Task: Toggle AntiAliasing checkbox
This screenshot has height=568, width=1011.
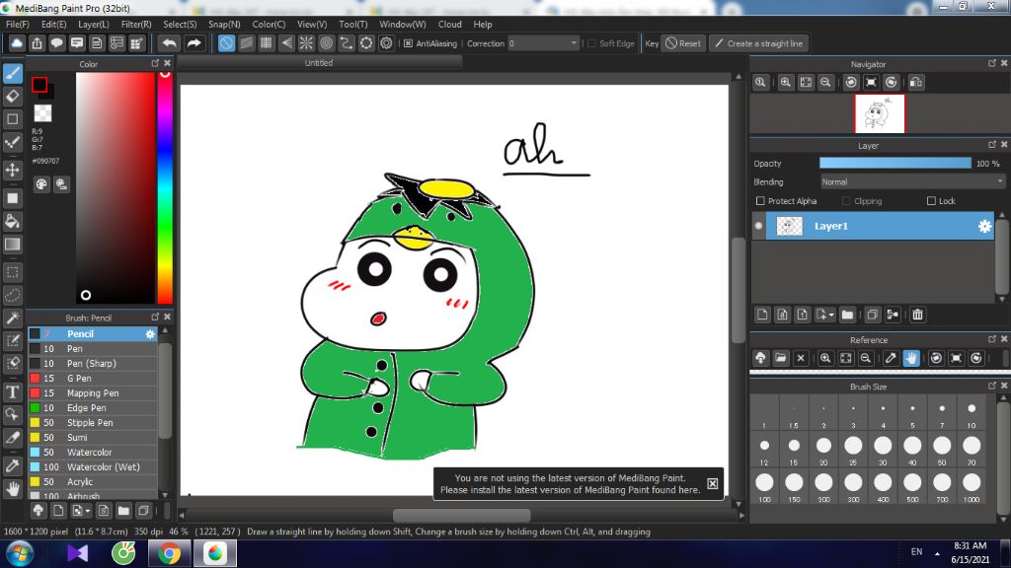Action: pyautogui.click(x=408, y=43)
